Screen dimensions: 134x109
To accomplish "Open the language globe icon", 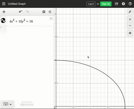I will [130, 4].
